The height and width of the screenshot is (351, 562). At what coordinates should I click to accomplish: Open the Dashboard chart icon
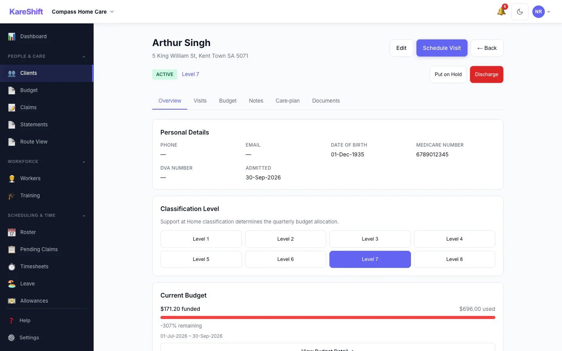[12, 37]
